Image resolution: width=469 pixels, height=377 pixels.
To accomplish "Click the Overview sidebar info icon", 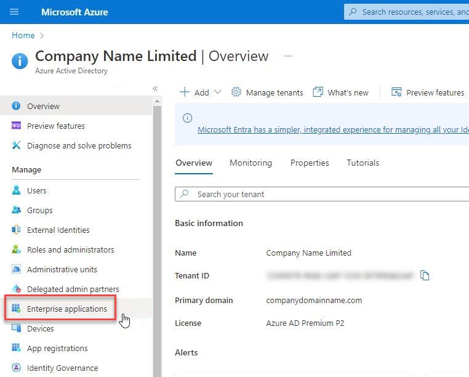I will click(16, 106).
